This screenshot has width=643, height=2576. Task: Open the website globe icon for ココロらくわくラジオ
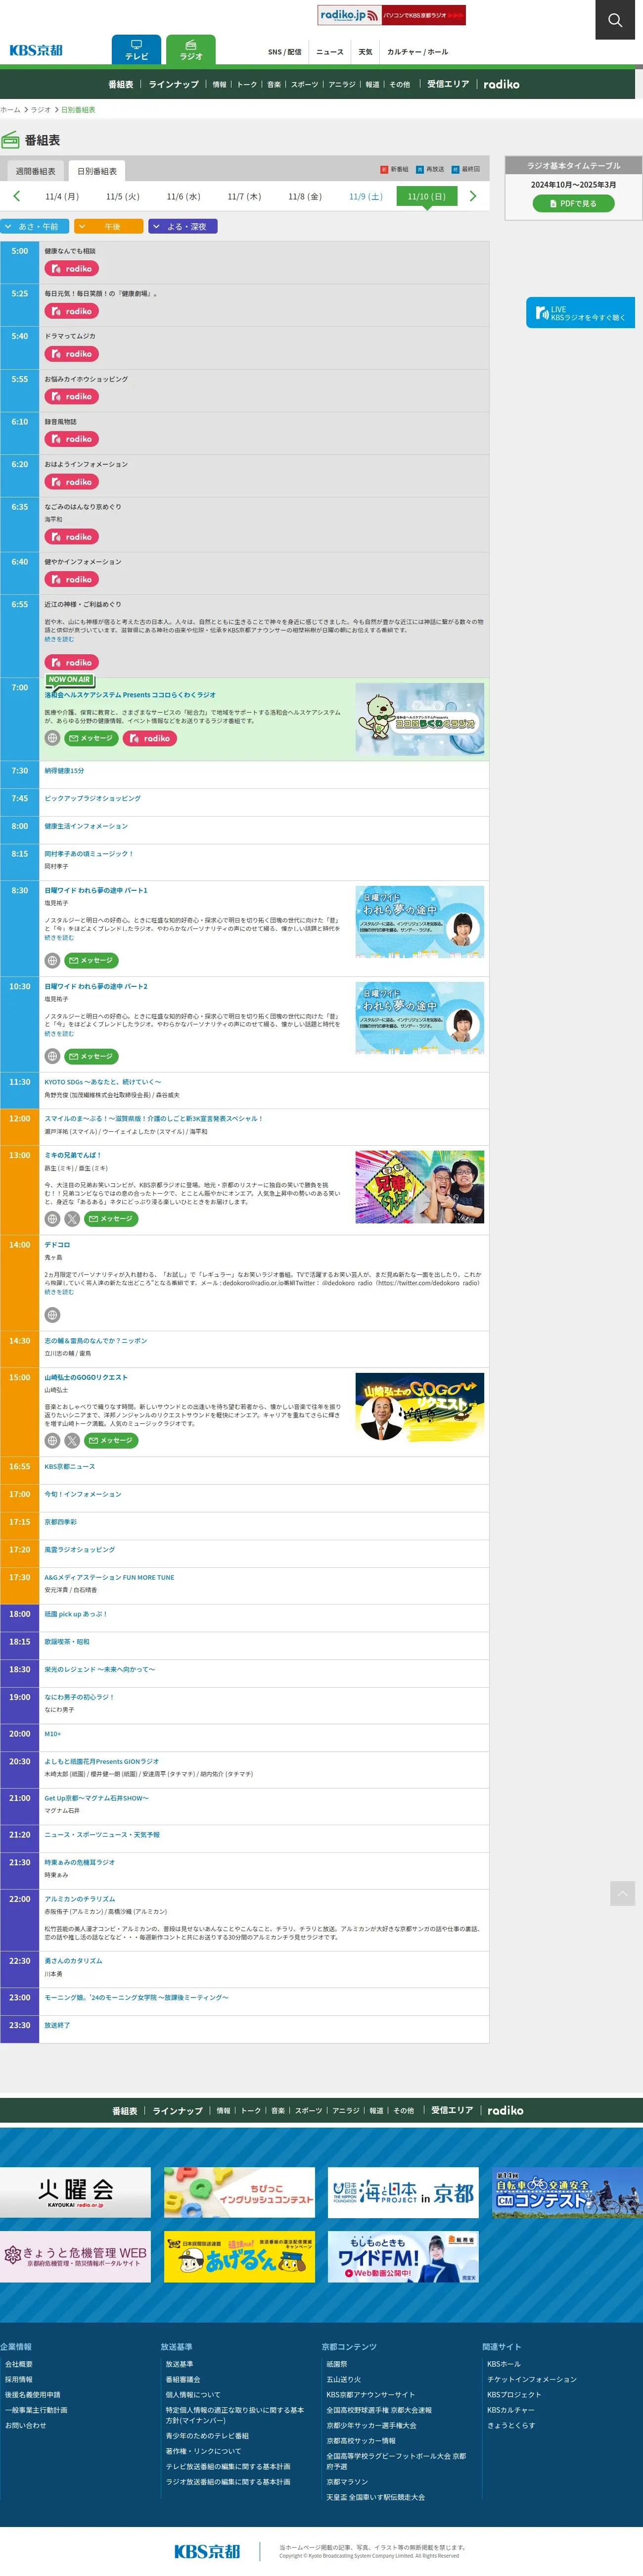click(x=52, y=738)
